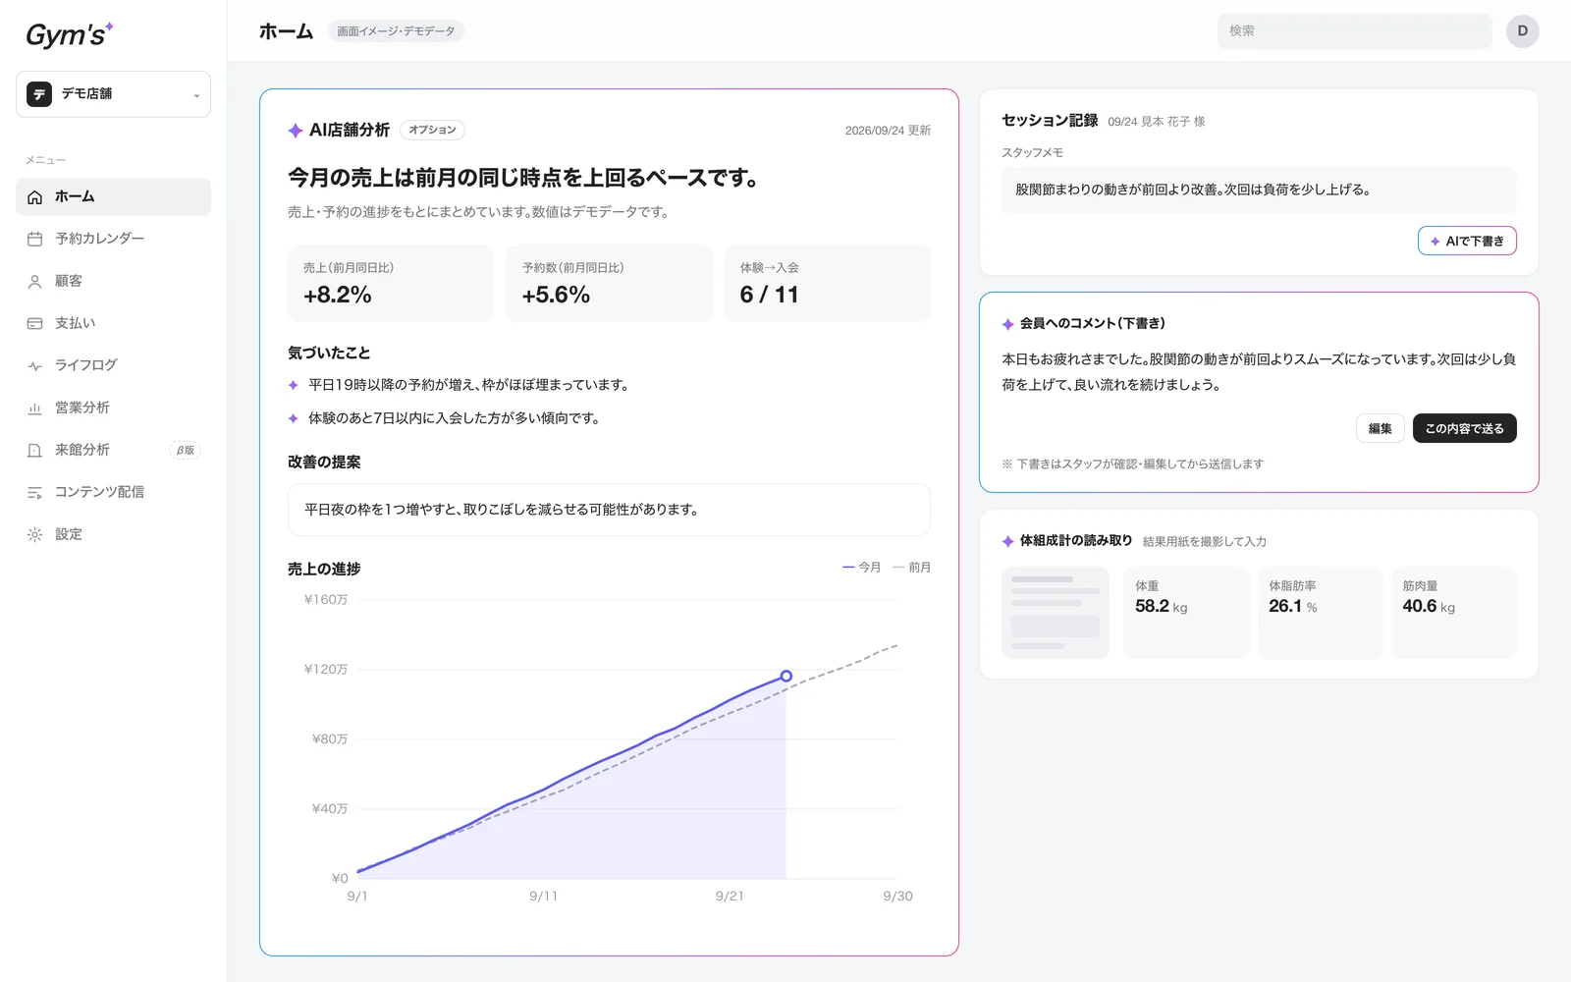Viewport: 1571px width, 982px height.
Task: Open ライフログ menu entry
Action: coord(113,365)
